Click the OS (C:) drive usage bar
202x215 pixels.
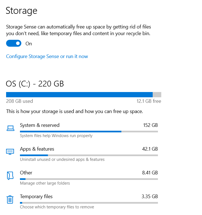[83, 95]
